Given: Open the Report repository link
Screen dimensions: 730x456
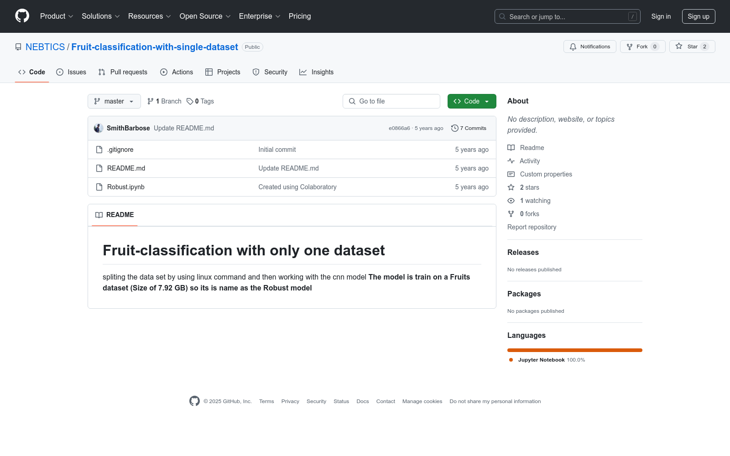Looking at the screenshot, I should click(532, 227).
